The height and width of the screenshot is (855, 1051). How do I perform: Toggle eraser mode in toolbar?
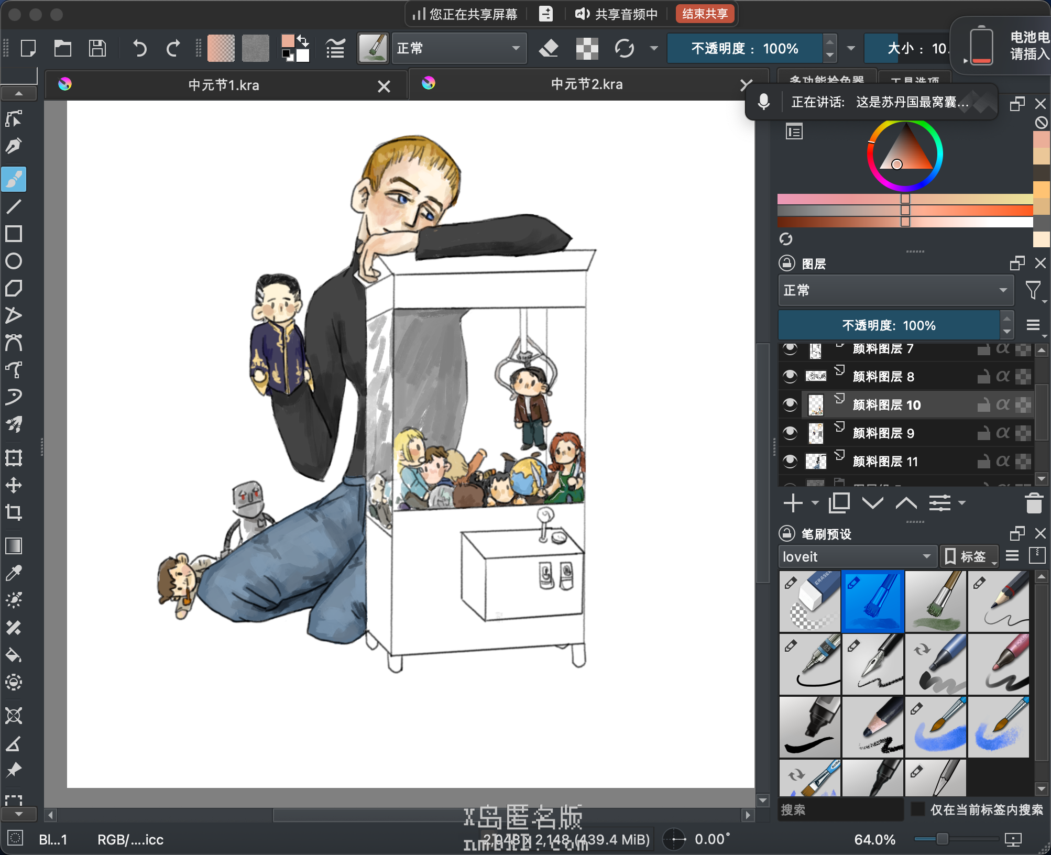coord(549,48)
